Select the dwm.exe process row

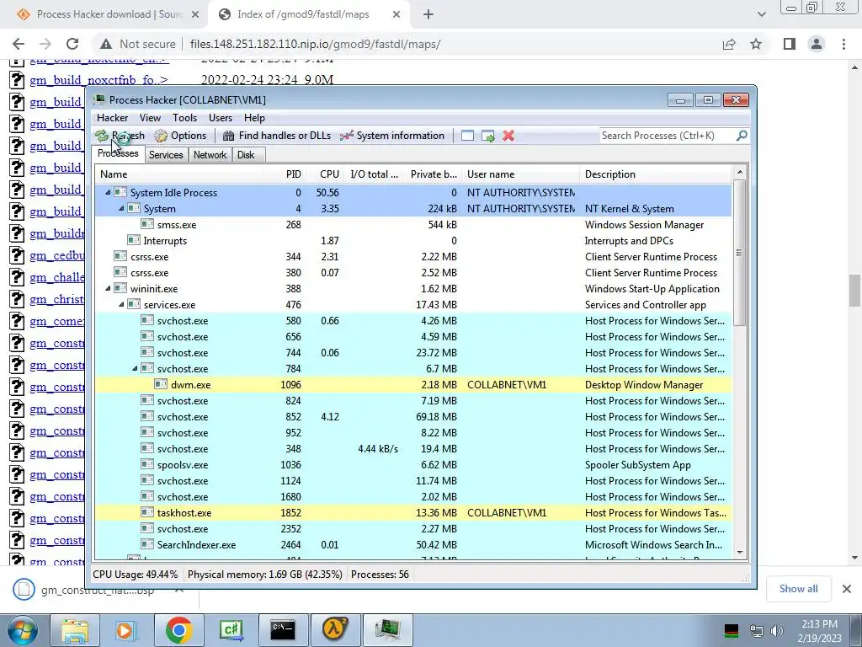click(x=413, y=384)
